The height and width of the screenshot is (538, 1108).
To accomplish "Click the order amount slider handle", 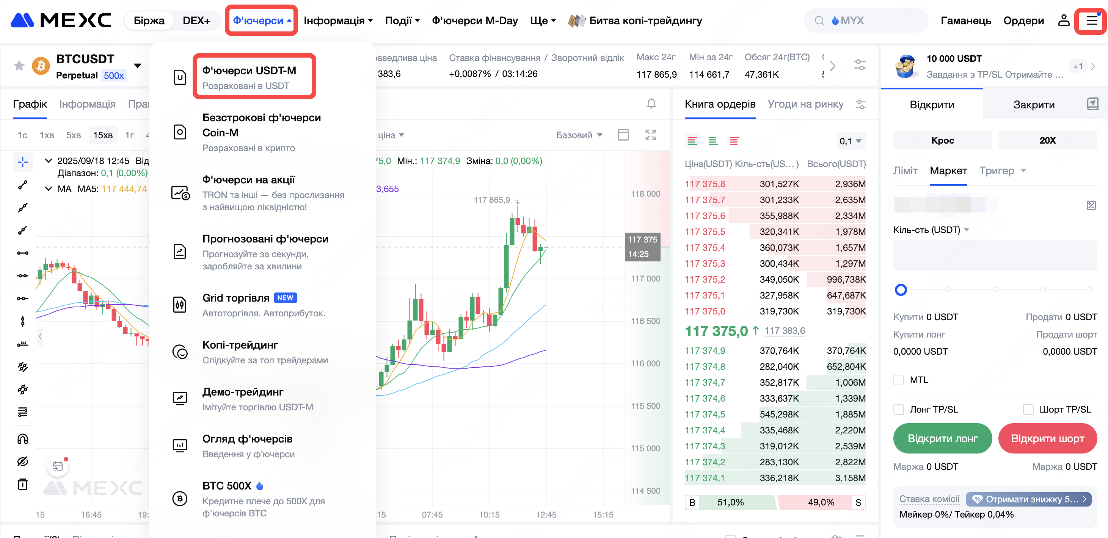I will point(901,289).
